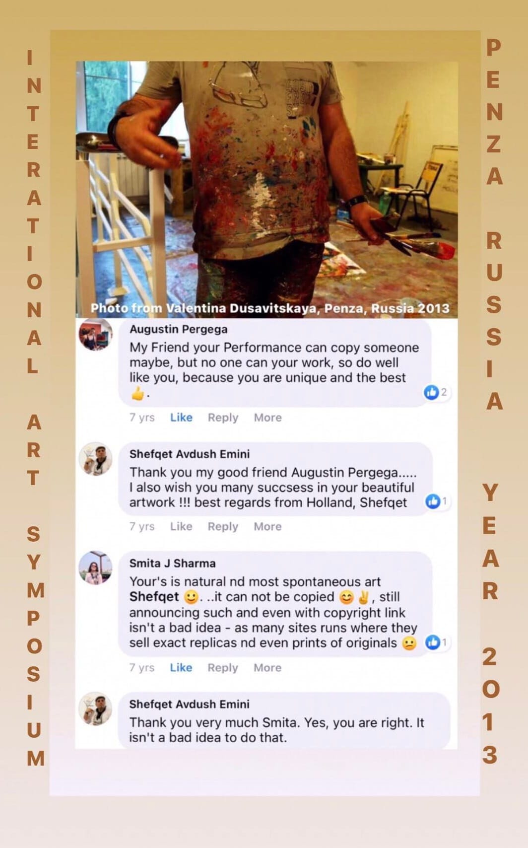Reply to Smita J Sharma's comment
This screenshot has height=848, width=528.
coord(223,668)
